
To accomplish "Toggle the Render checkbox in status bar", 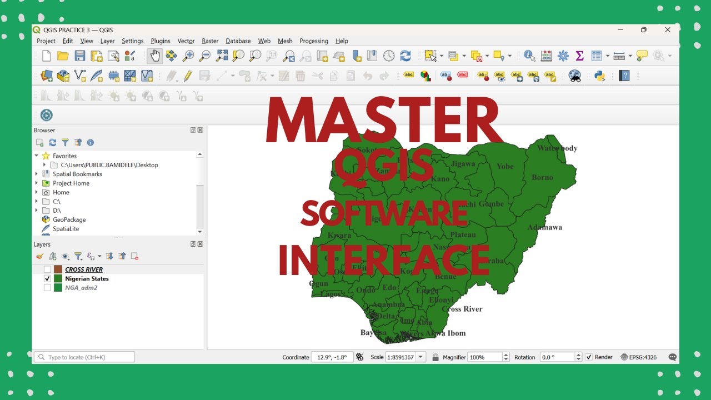I will [x=589, y=357].
